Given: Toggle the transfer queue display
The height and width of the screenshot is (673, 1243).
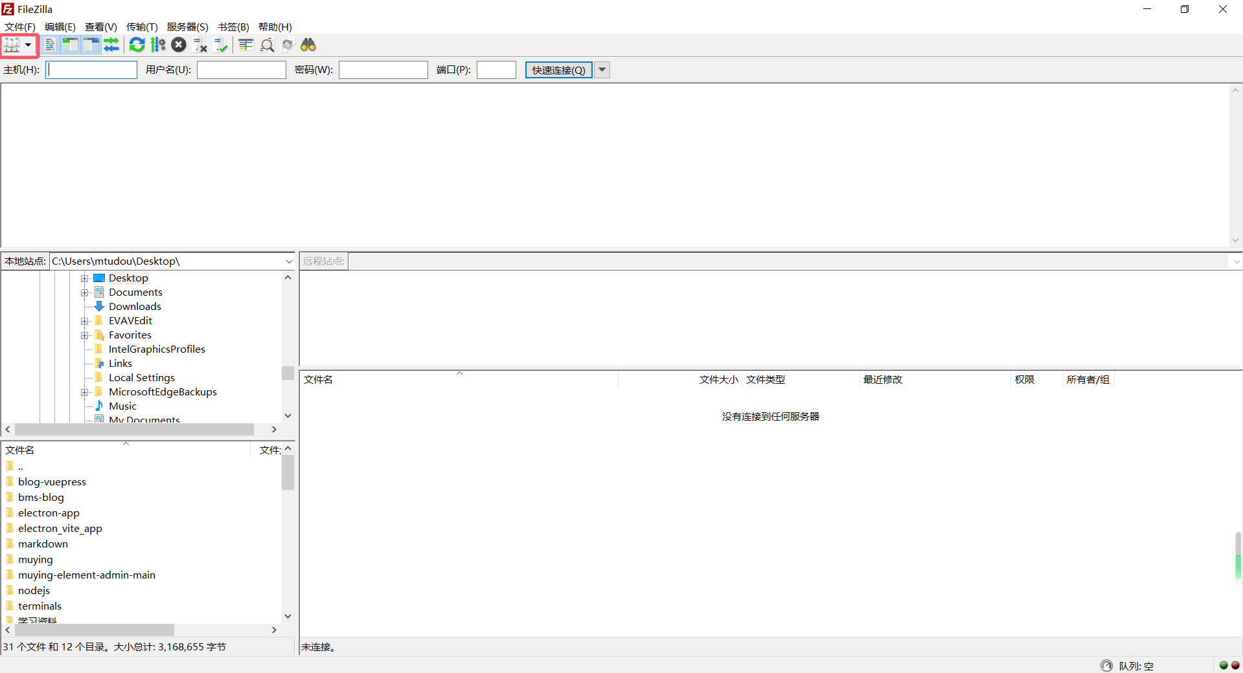Looking at the screenshot, I should [111, 45].
